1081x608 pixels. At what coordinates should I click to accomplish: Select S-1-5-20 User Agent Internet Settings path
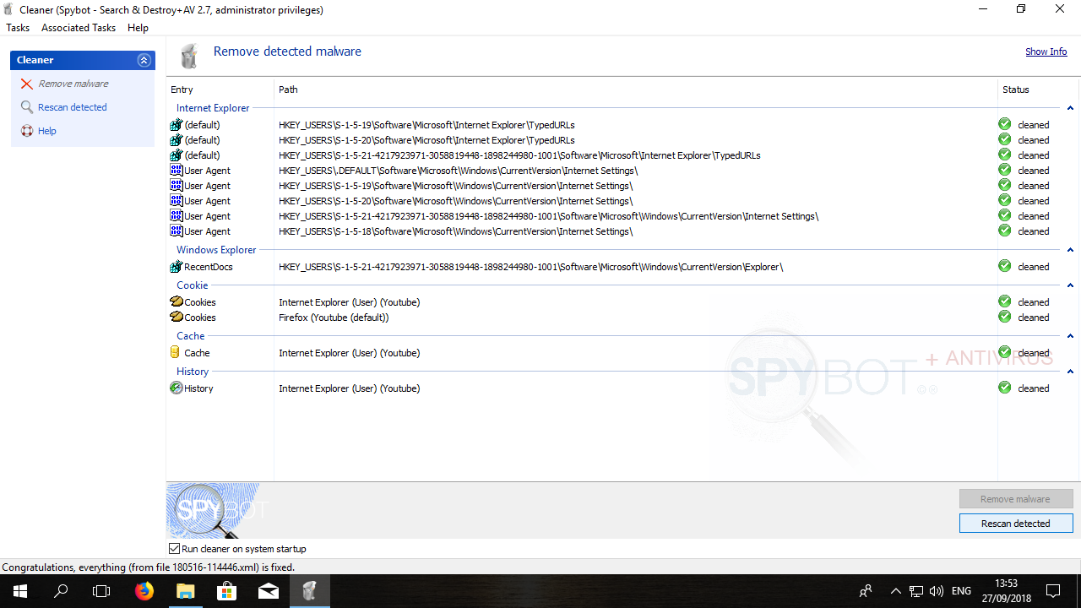point(456,201)
